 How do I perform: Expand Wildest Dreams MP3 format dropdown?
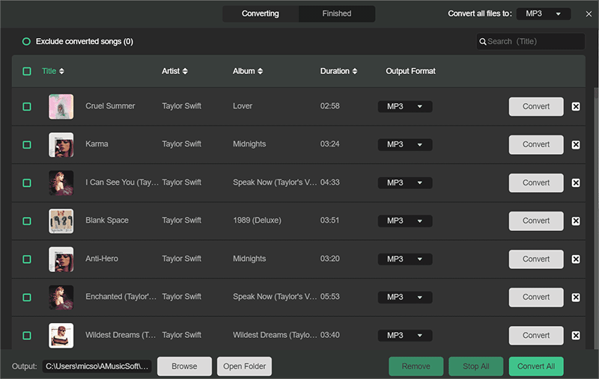tap(405, 335)
